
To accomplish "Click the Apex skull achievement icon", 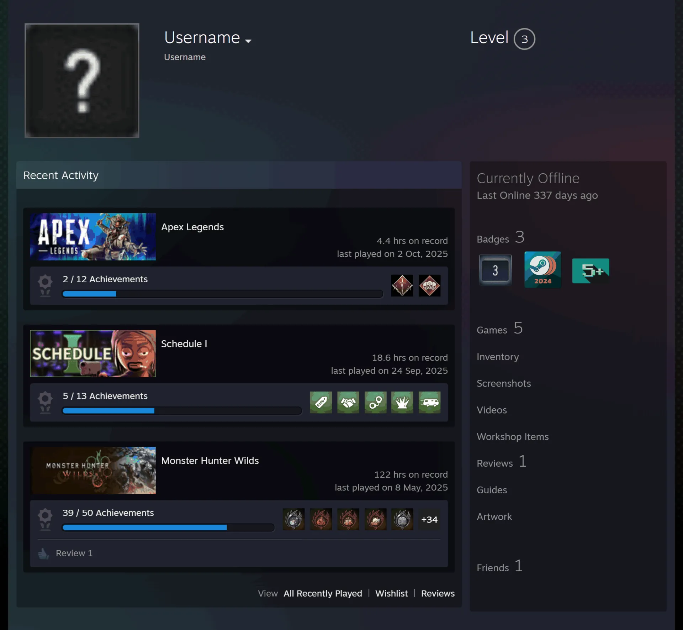I will (429, 285).
